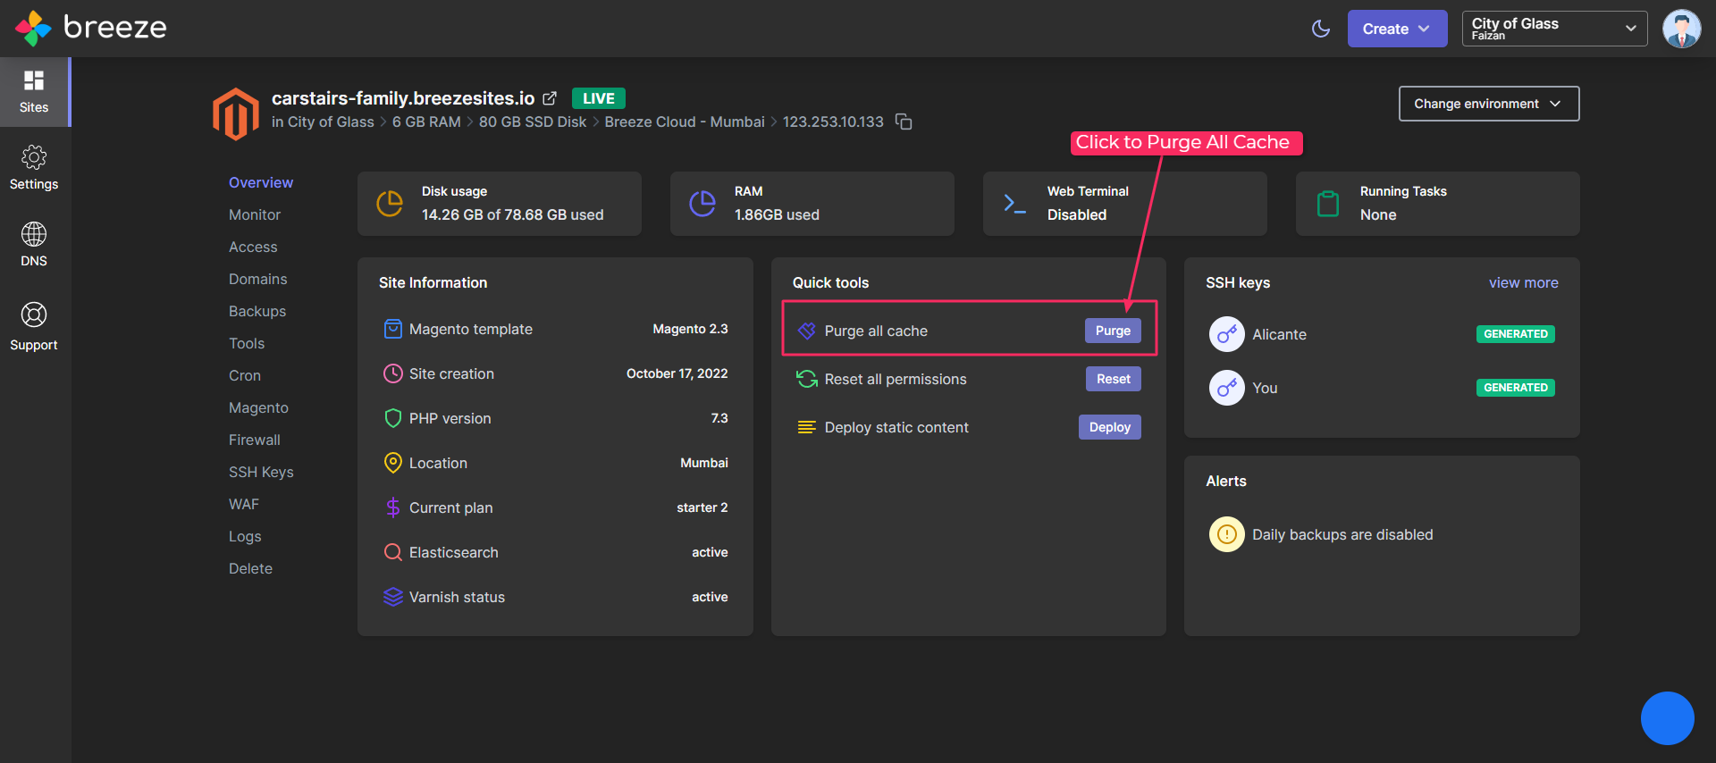Open the DNS sidebar section
This screenshot has width=1716, height=763.
(x=34, y=245)
